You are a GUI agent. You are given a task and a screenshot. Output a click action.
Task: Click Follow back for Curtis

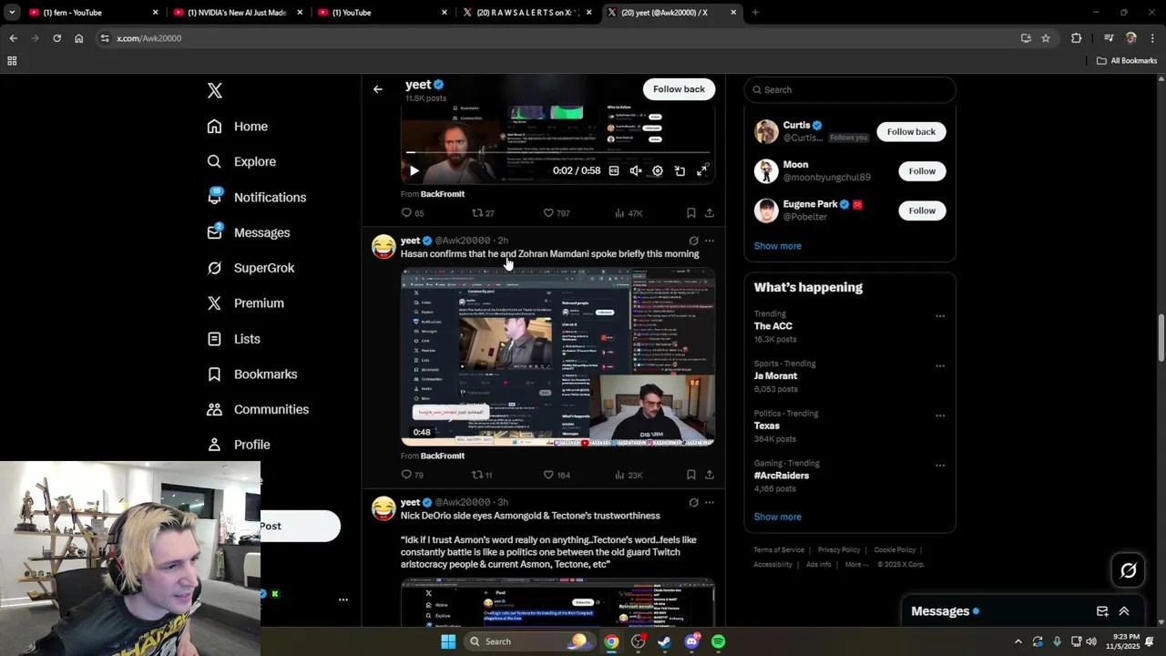[911, 131]
